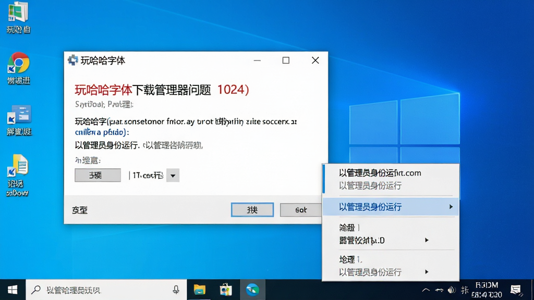This screenshot has width=534, height=300.
Task: Switch to the active round blue taskbar app
Action: click(x=252, y=290)
